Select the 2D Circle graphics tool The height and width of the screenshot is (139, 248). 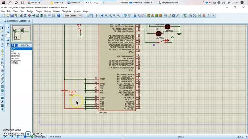[2, 90]
